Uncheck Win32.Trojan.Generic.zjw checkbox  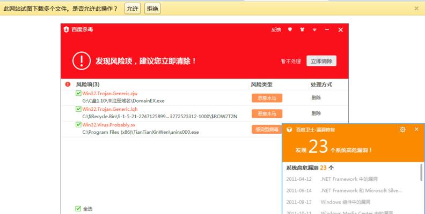(78, 93)
